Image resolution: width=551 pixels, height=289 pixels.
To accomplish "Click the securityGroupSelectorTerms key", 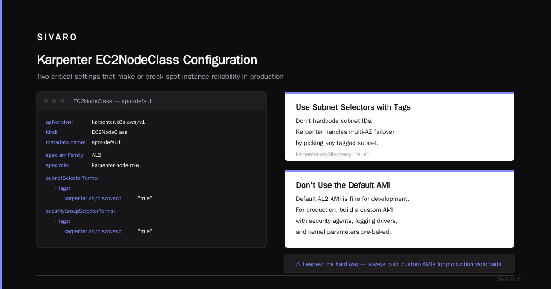I will (x=80, y=211).
